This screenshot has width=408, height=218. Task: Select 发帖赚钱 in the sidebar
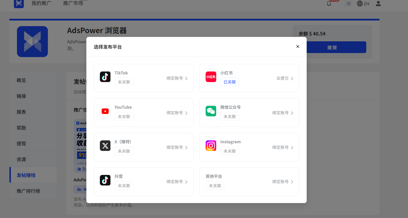[x=33, y=175]
